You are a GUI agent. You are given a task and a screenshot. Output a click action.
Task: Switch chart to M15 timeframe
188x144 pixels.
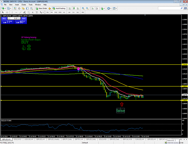[x=56, y=12]
